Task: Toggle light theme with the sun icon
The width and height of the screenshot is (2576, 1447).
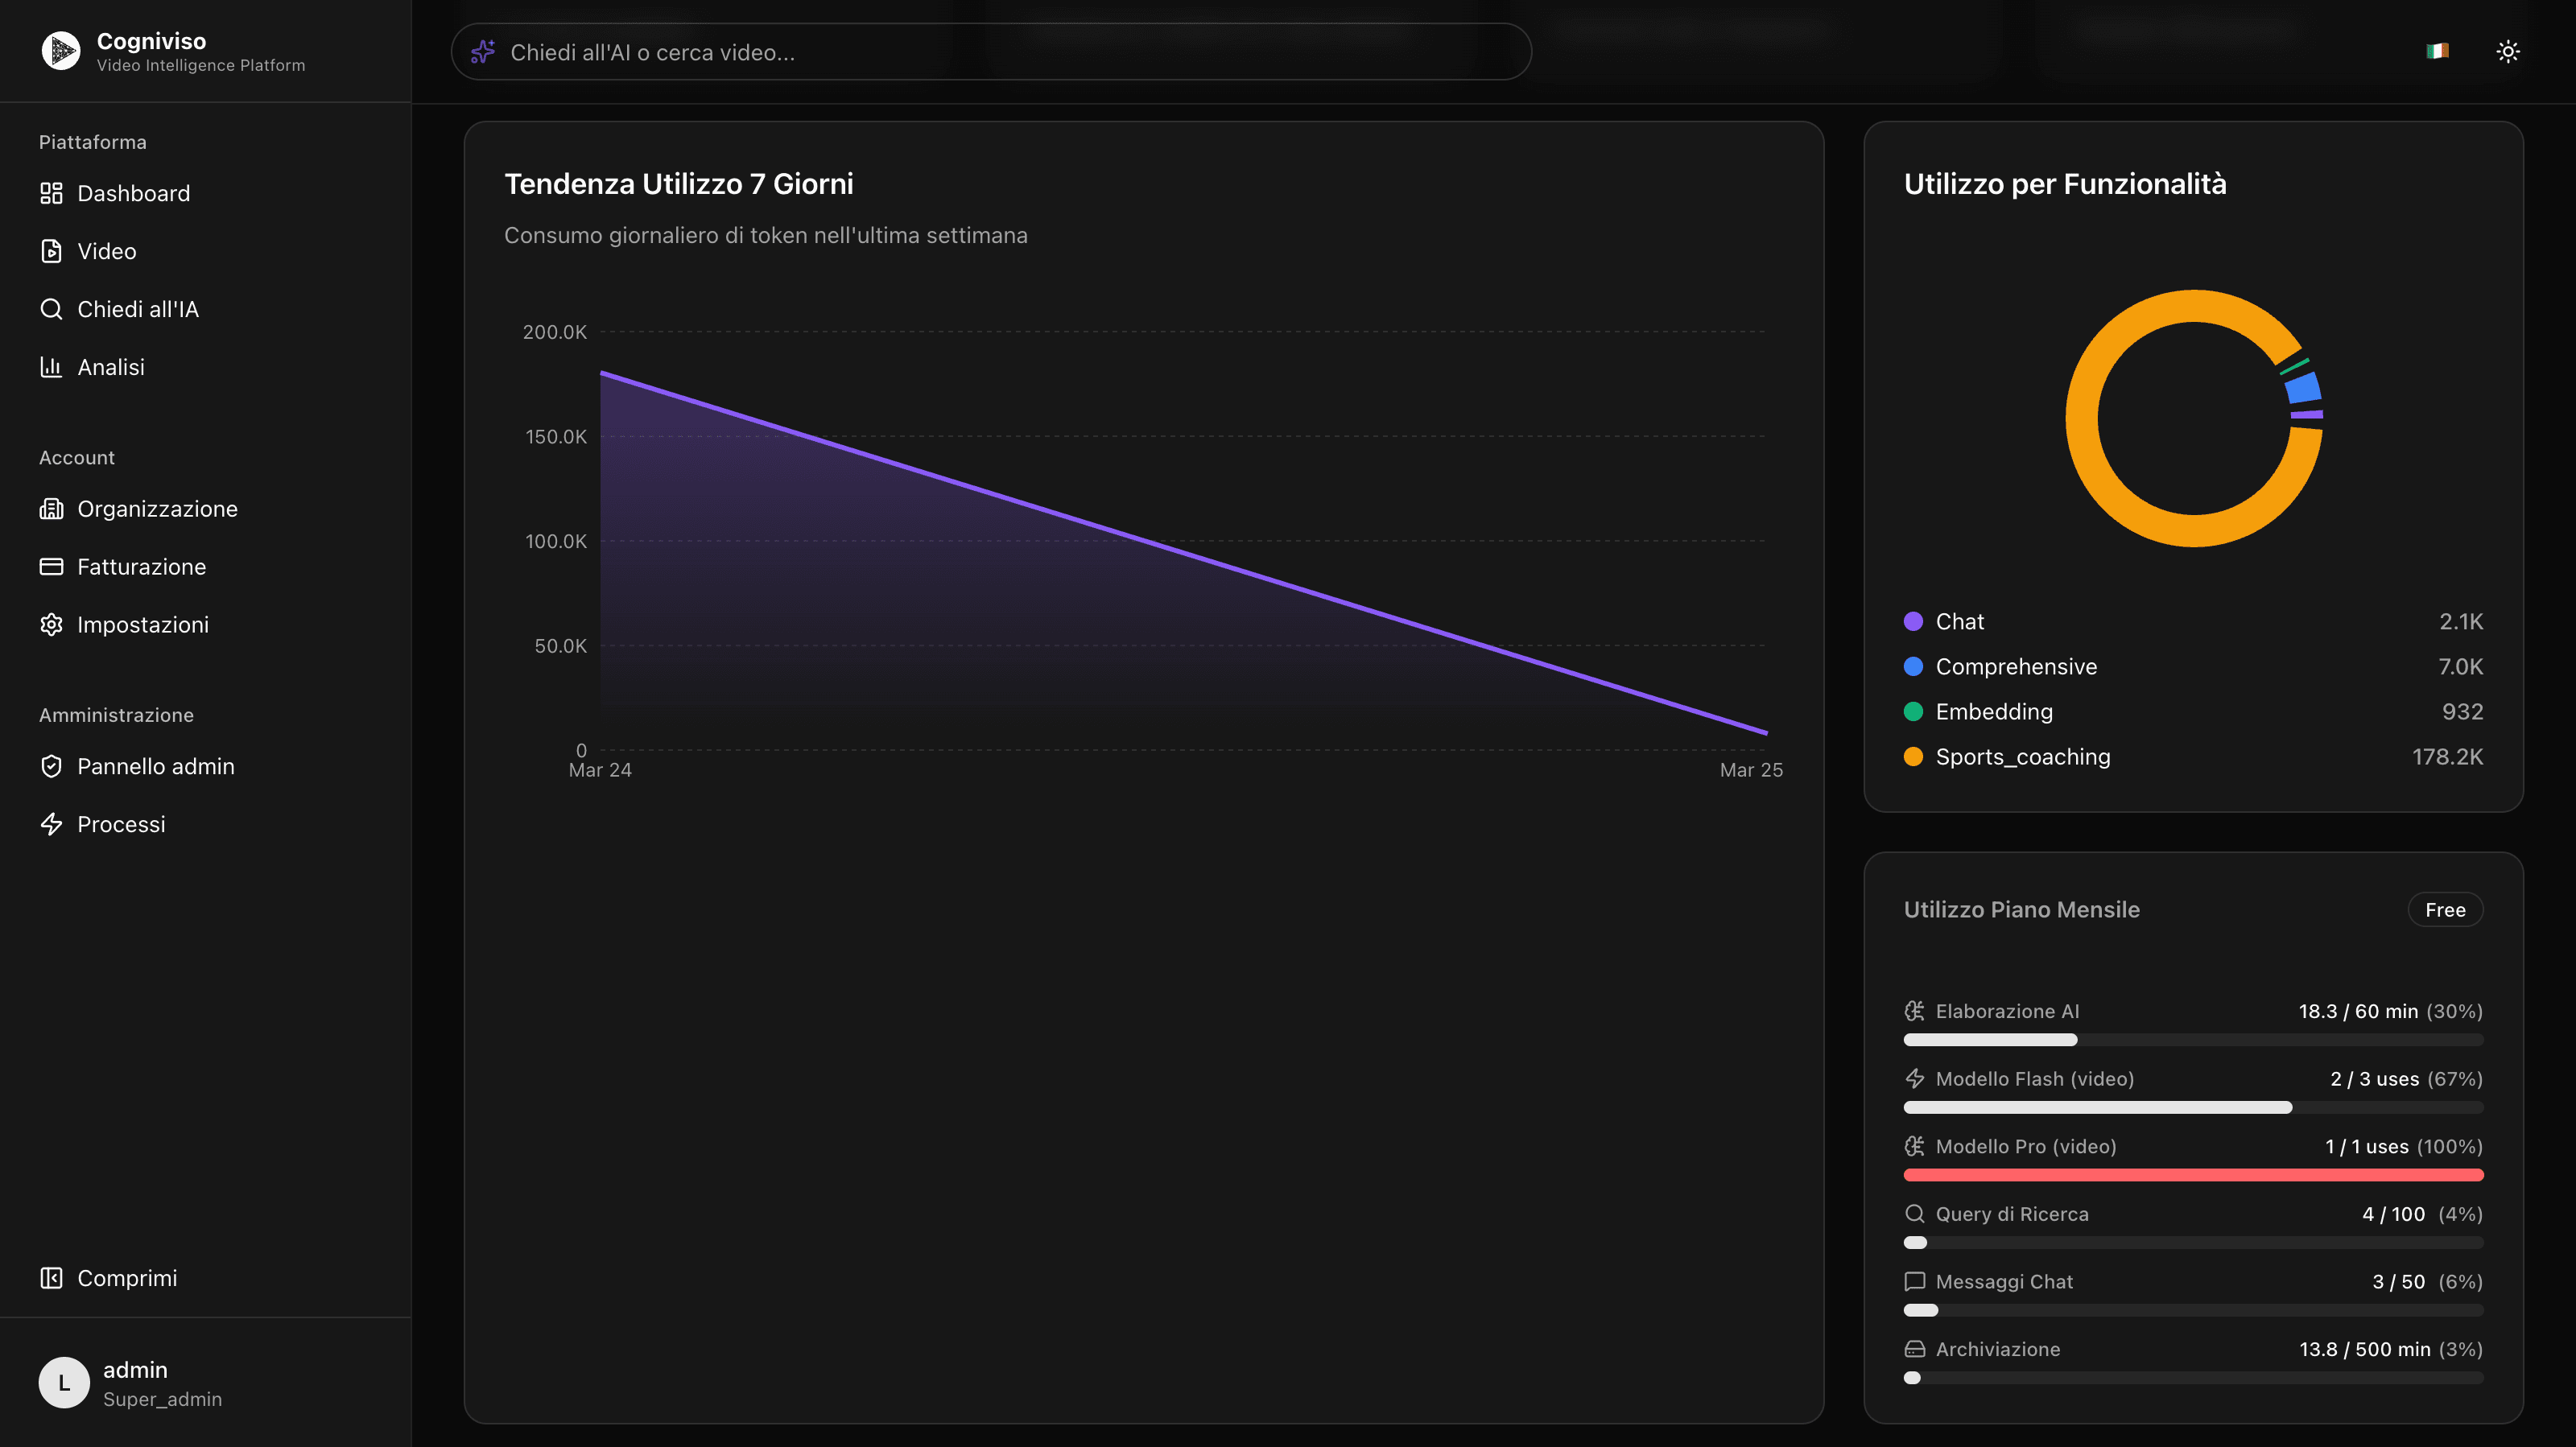Action: 2508,51
